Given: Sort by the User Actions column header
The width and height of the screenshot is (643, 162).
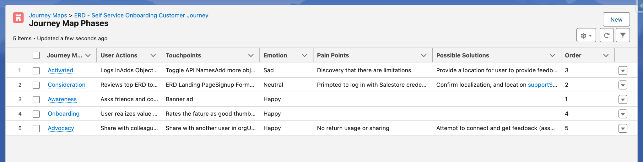Looking at the screenshot, I should pyautogui.click(x=119, y=55).
